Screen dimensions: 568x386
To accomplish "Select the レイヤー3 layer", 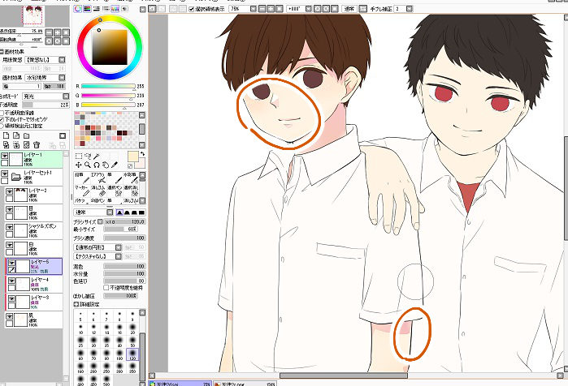I will click(33, 302).
